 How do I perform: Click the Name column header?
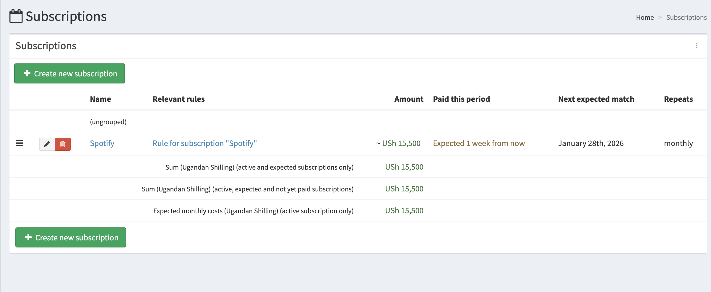[x=100, y=99]
